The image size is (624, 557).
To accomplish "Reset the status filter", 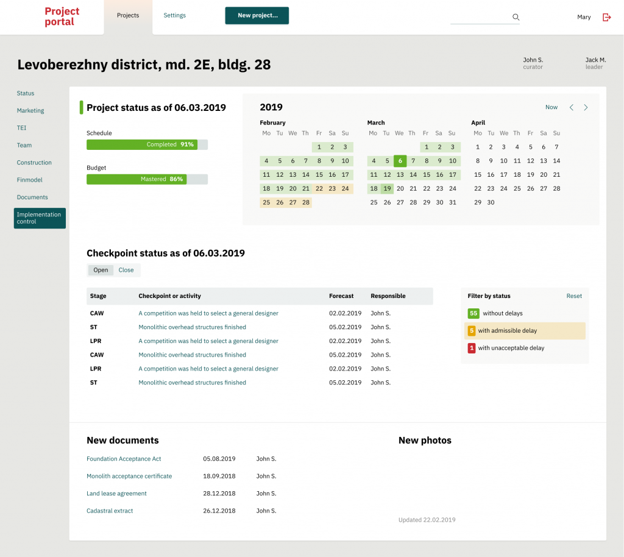I will 574,296.
